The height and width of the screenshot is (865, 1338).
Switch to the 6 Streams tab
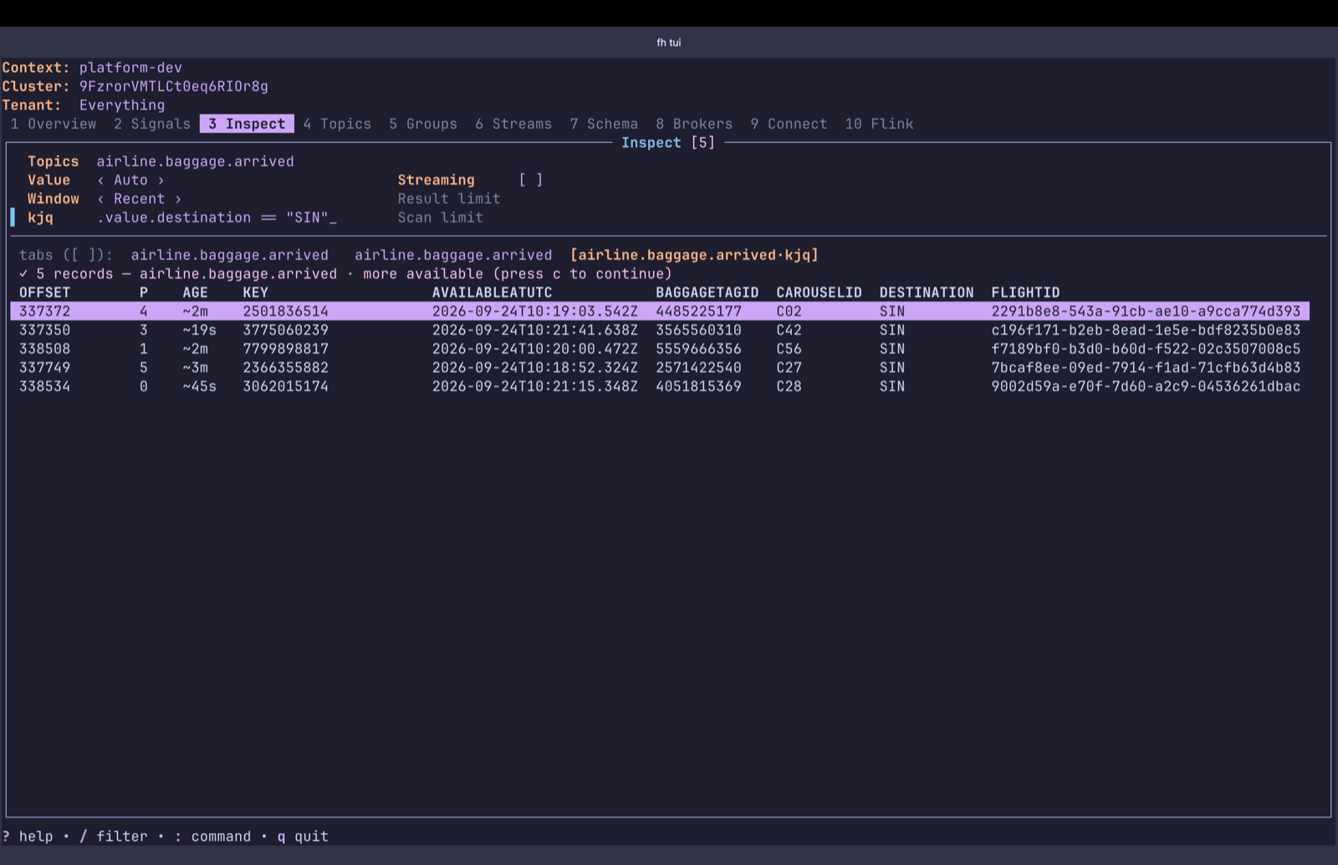tap(513, 124)
